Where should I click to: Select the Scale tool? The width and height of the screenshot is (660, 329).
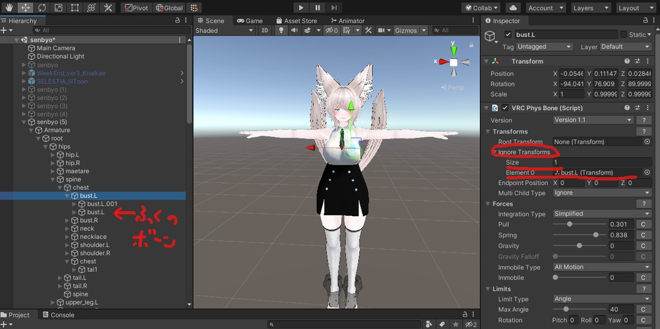58,8
